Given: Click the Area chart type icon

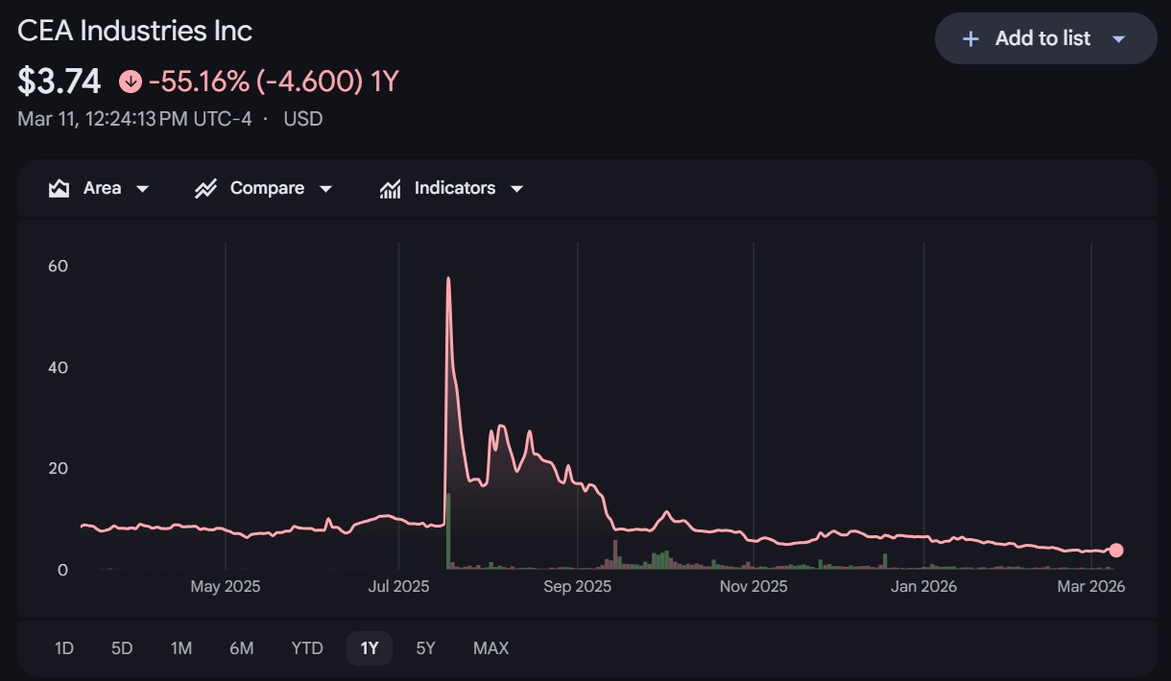Looking at the screenshot, I should coord(60,188).
